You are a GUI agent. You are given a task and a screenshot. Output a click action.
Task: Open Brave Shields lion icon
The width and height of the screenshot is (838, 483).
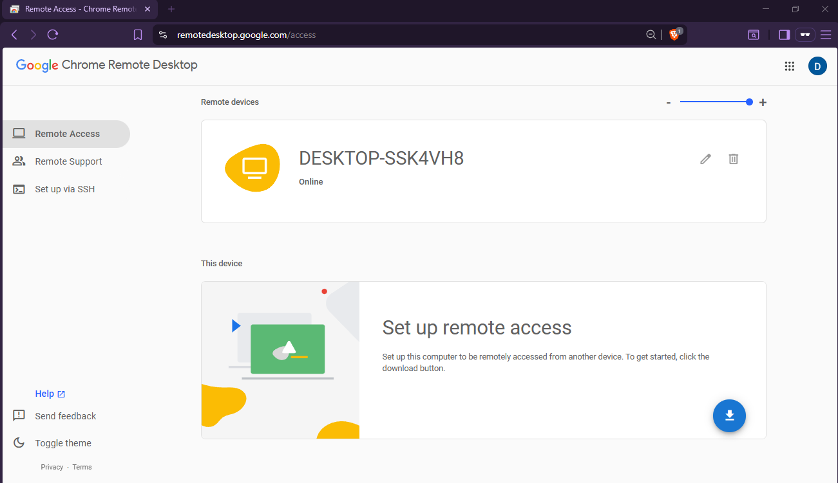(674, 35)
